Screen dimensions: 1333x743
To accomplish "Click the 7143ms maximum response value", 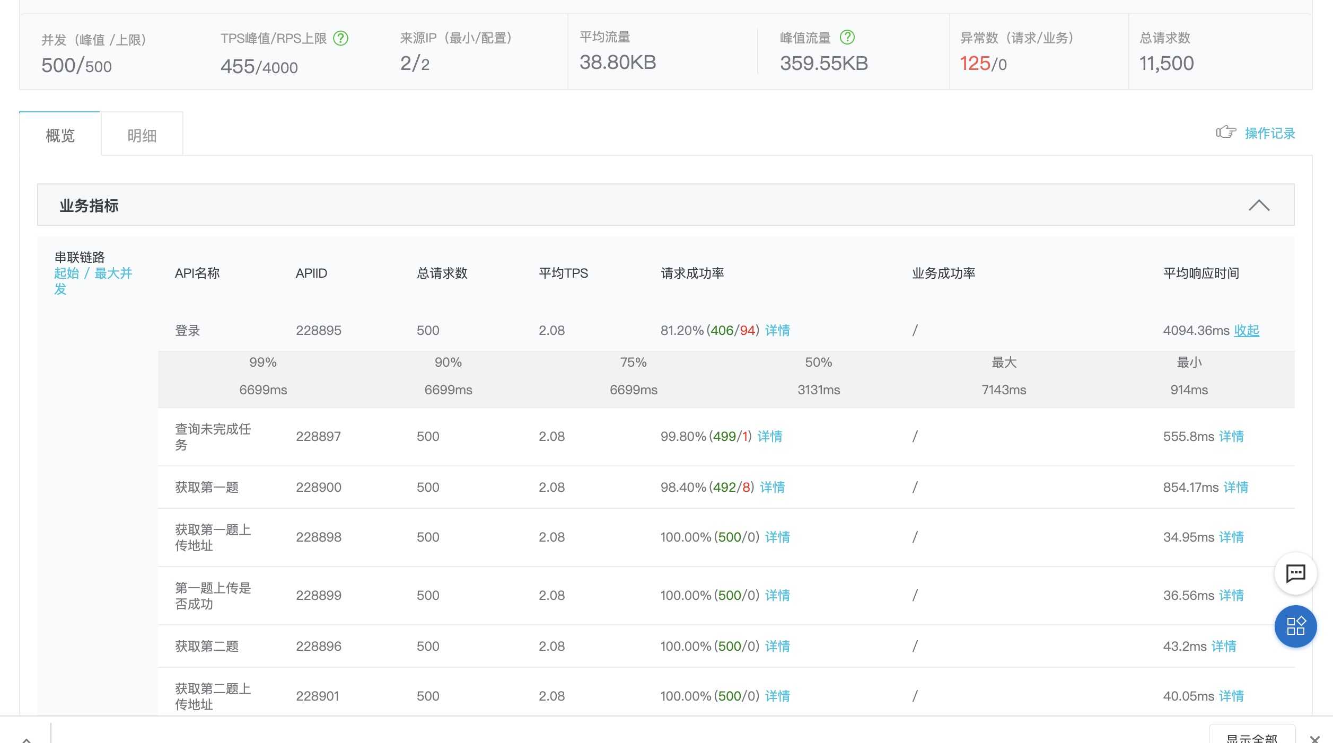I will 1004,390.
